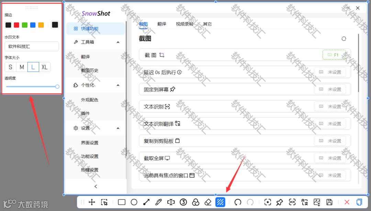Collapse the sidebar with left chevron
This screenshot has height=211, width=371.
pos(95,186)
